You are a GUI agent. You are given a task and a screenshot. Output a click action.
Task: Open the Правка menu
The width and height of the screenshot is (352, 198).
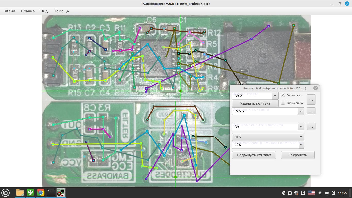28,11
